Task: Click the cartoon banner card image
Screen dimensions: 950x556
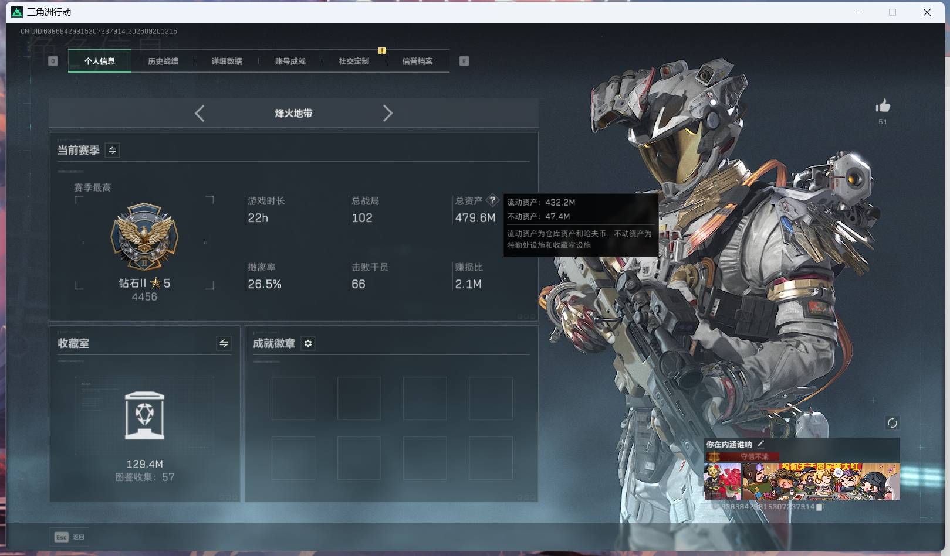Action: (x=821, y=482)
